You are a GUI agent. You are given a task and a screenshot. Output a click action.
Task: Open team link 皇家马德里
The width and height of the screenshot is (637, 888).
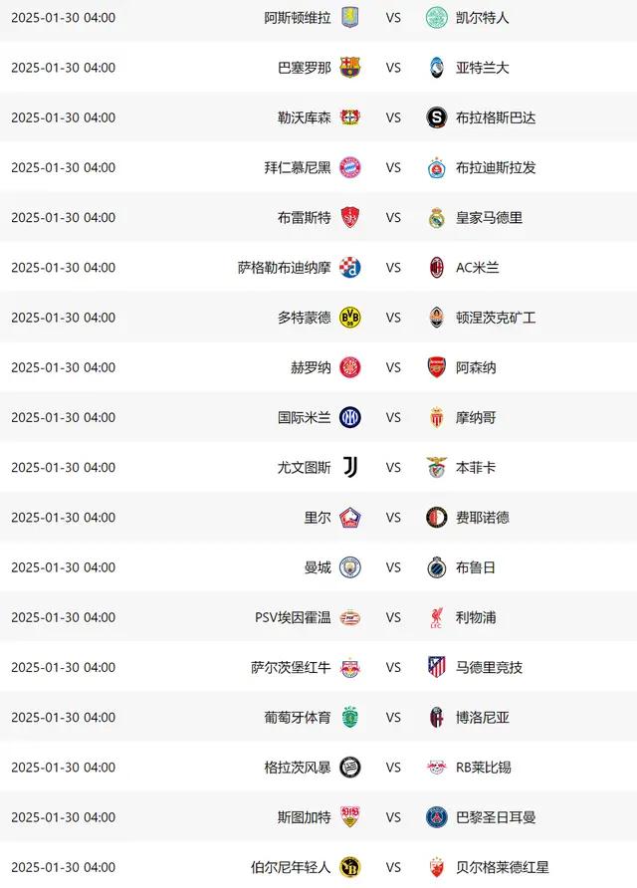point(489,218)
